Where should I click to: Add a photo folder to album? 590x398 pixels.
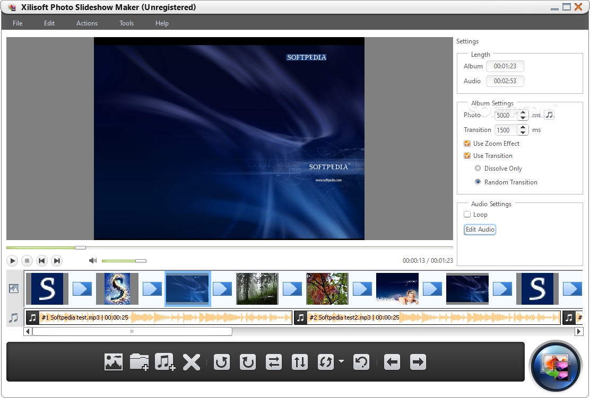139,362
